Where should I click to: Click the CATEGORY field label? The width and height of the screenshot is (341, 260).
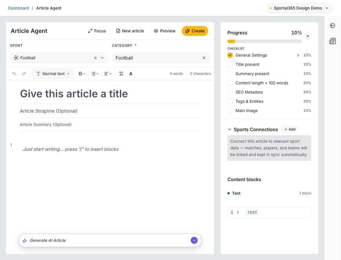tap(122, 45)
